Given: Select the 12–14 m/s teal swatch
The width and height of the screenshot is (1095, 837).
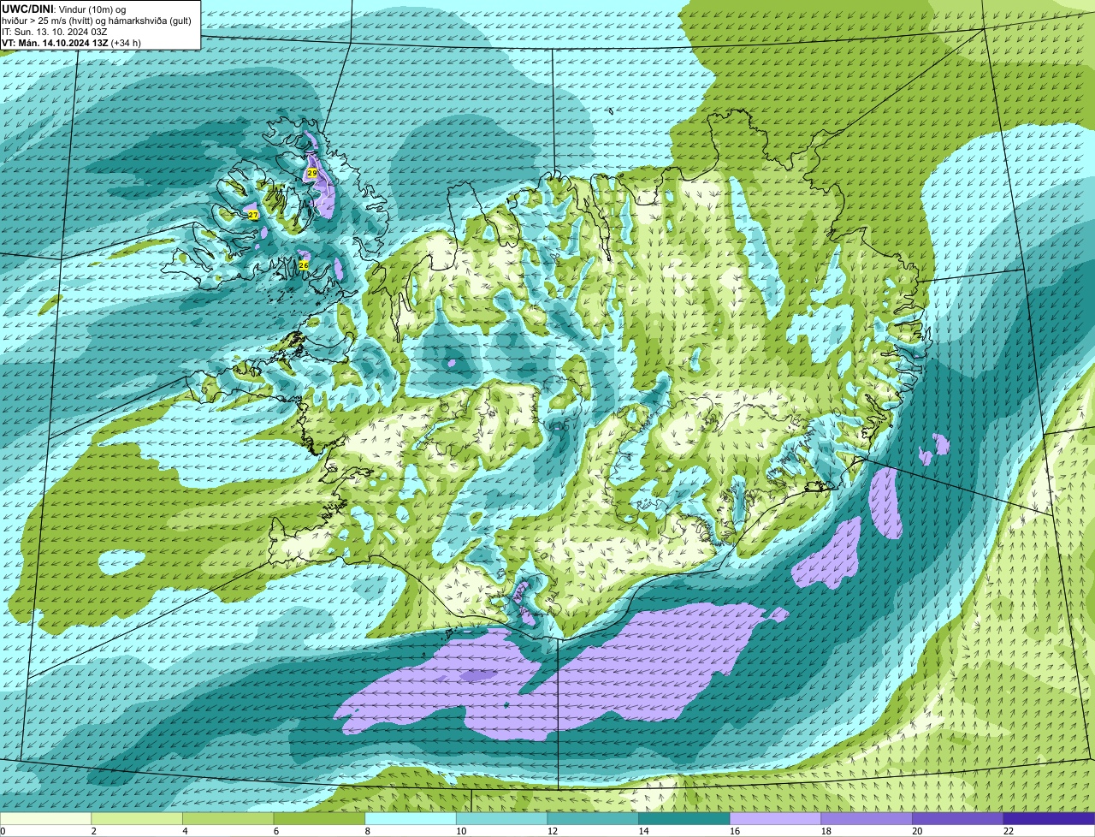Looking at the screenshot, I should [593, 819].
